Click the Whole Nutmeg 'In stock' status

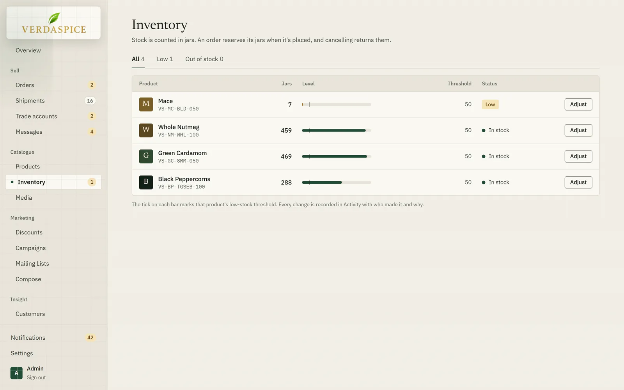tap(496, 130)
